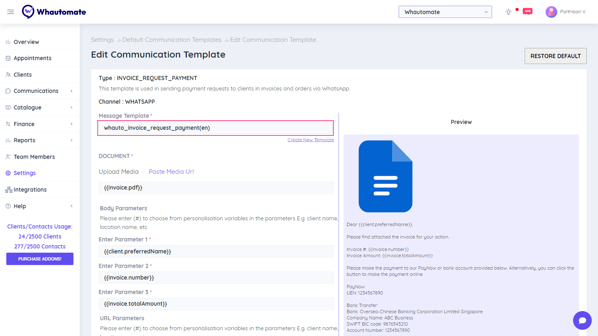Click the Whautomate logo
The width and height of the screenshot is (598, 336).
(x=54, y=12)
